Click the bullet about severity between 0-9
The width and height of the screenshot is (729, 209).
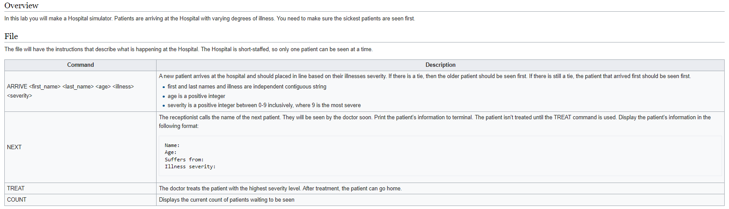(x=264, y=105)
